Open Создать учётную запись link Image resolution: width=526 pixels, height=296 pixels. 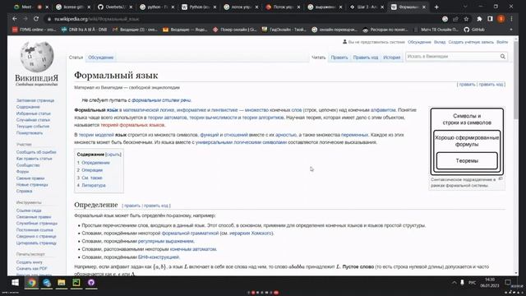click(471, 42)
